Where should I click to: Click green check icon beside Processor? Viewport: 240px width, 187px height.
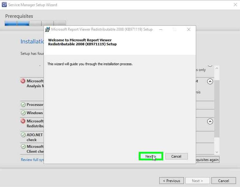coord(23,105)
